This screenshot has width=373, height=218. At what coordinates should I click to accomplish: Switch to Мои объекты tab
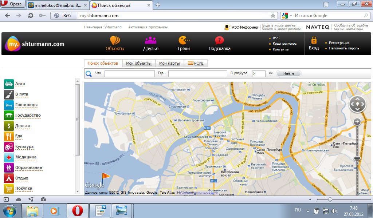[139, 63]
